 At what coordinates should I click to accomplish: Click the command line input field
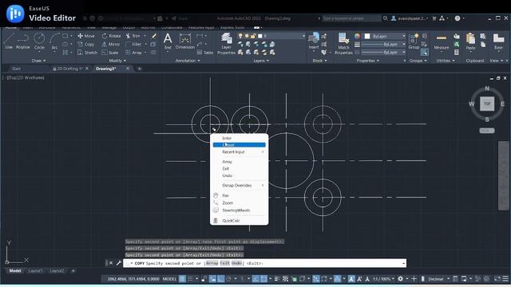coord(264,263)
